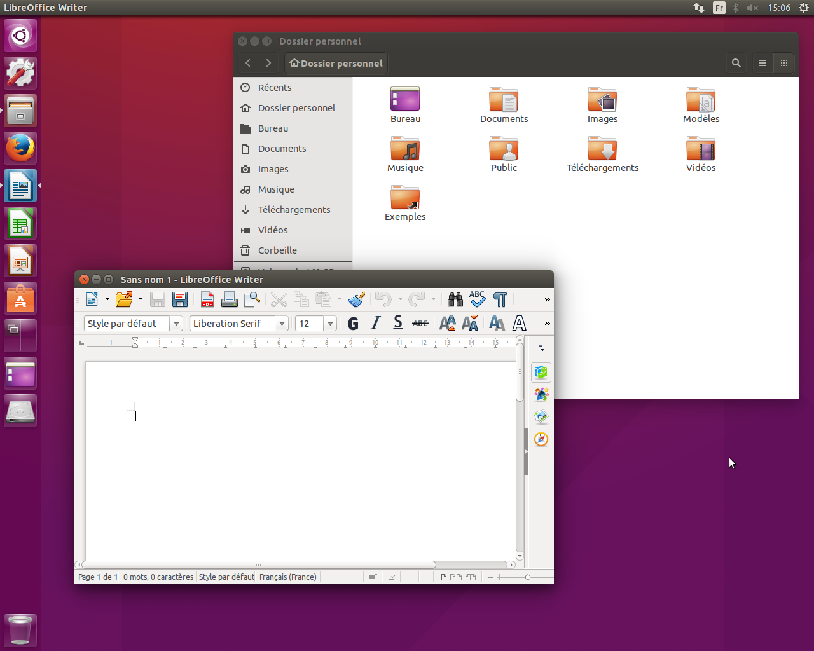Click the Dossier personnel path button
This screenshot has height=651, width=814.
tap(336, 64)
